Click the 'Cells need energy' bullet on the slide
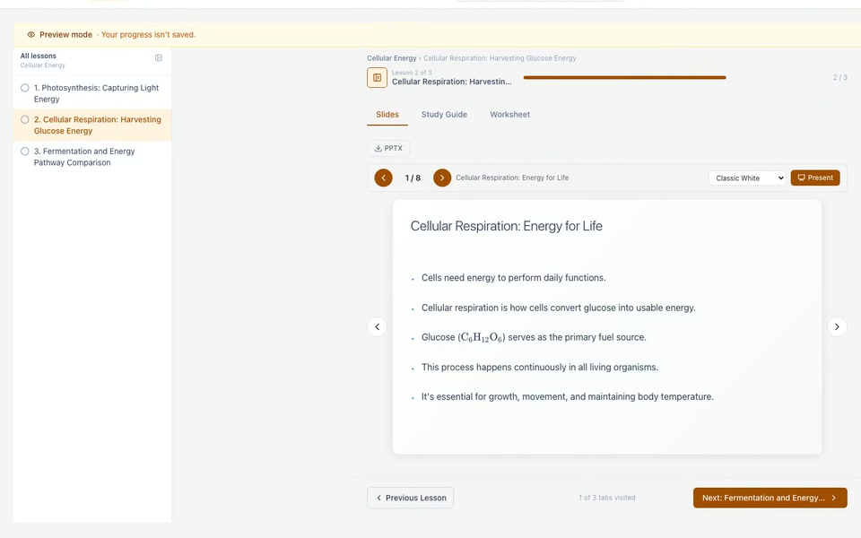The image size is (861, 538). point(513,278)
